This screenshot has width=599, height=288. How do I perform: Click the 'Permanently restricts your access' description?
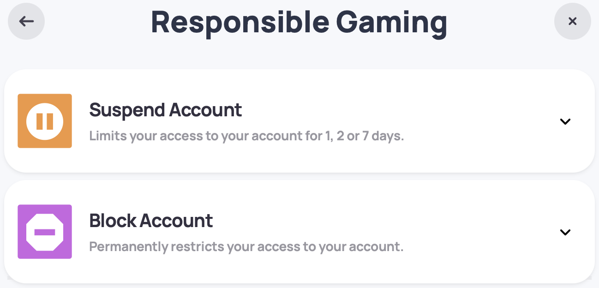coord(246,247)
